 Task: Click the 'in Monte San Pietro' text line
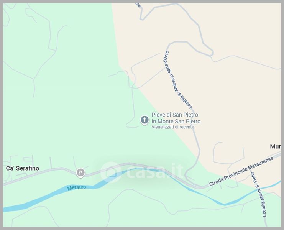click(176, 121)
